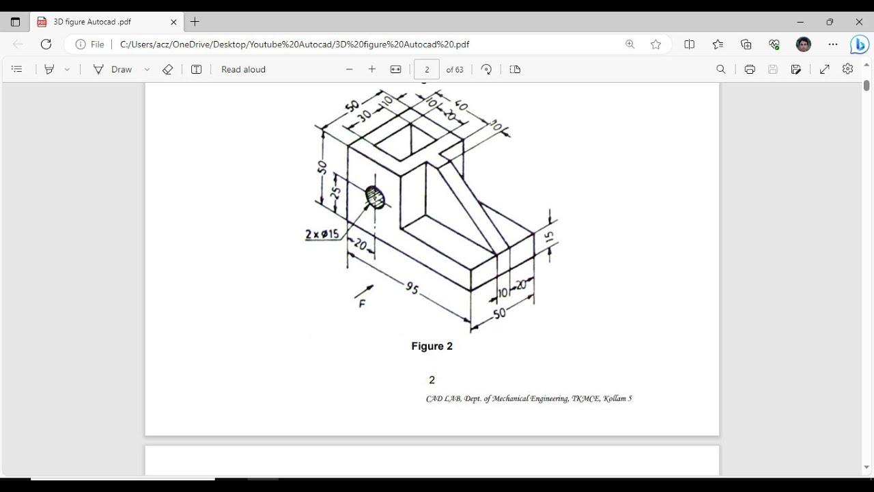Image resolution: width=874 pixels, height=492 pixels.
Task: Open Browser essentials icon
Action: point(774,44)
